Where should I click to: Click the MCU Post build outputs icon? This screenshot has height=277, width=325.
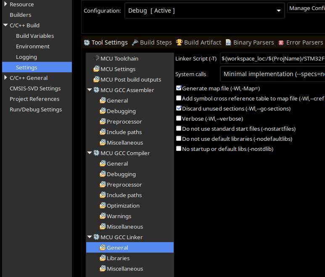(x=96, y=79)
